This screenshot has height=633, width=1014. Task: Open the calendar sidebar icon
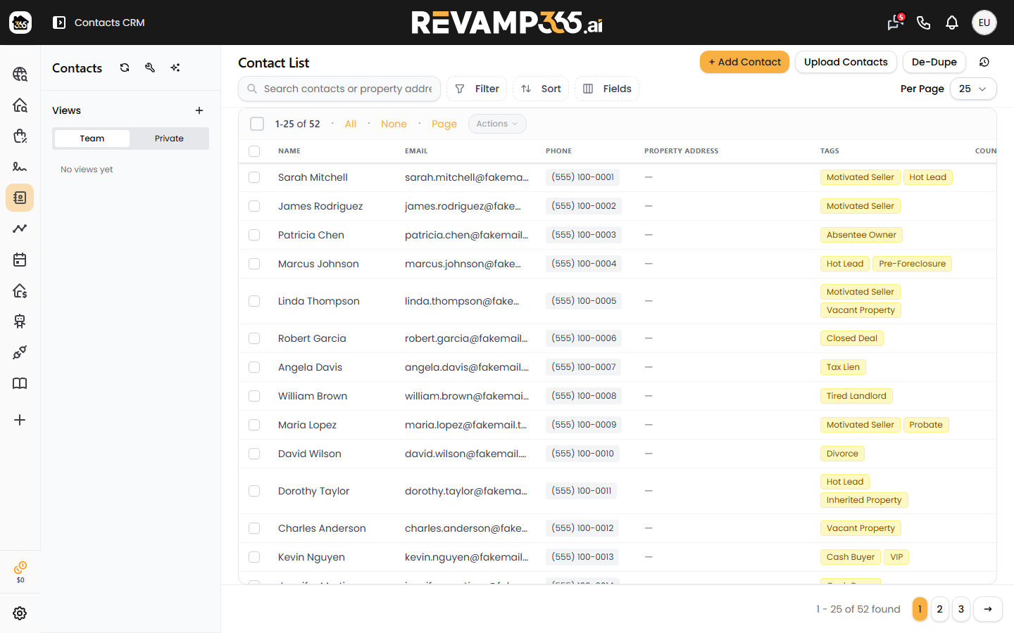coord(20,260)
